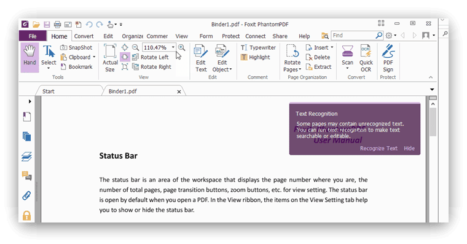Zoom out with the minus magnifier
Image resolution: width=467 pixels, height=244 pixels.
136,47
